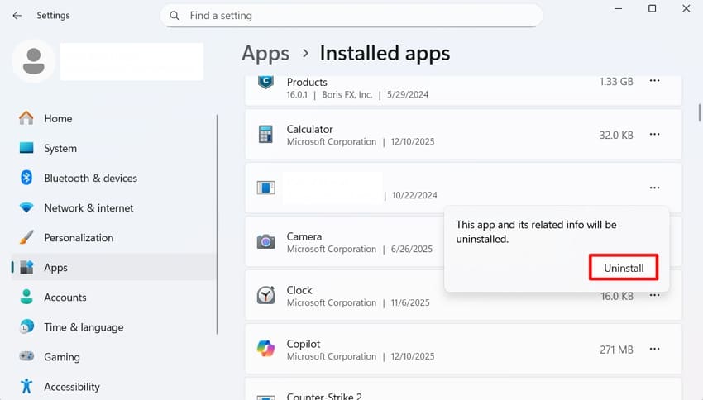Click the Apps breadcrumb link
The height and width of the screenshot is (400, 703).
point(265,54)
